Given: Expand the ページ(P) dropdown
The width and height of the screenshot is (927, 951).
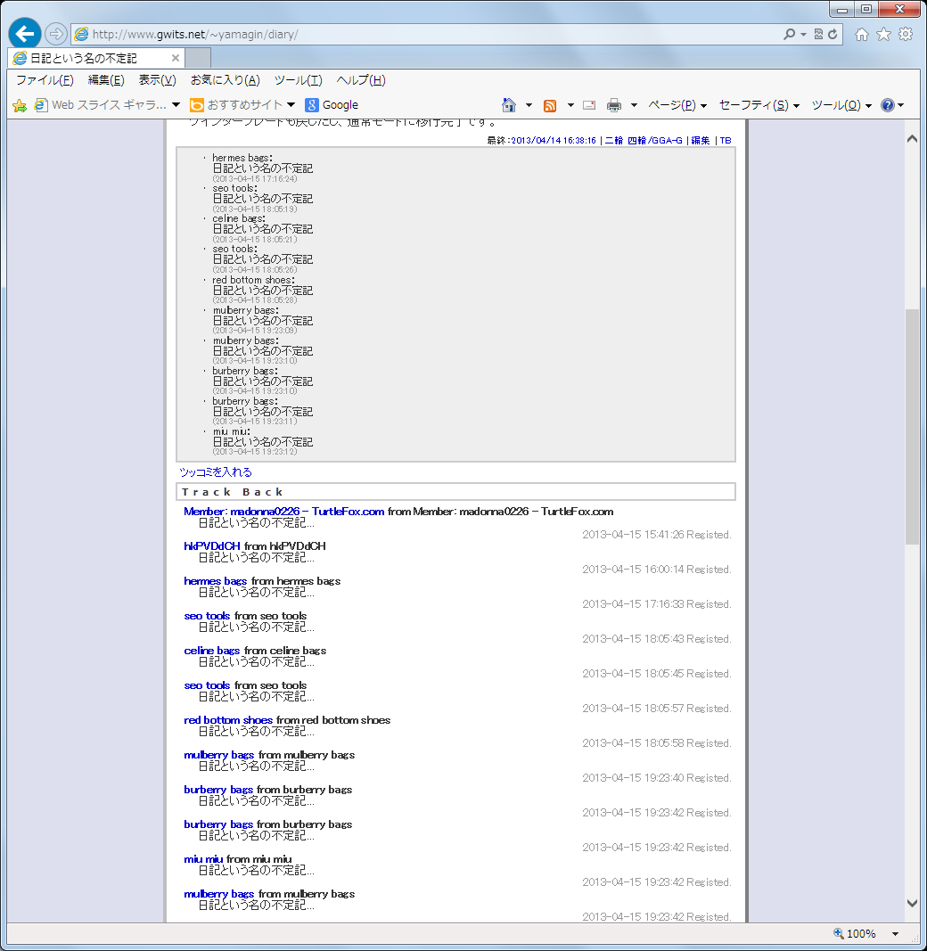Looking at the screenshot, I should [x=677, y=105].
